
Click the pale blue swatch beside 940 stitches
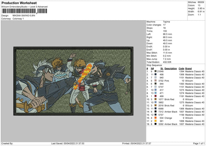click(156, 77)
